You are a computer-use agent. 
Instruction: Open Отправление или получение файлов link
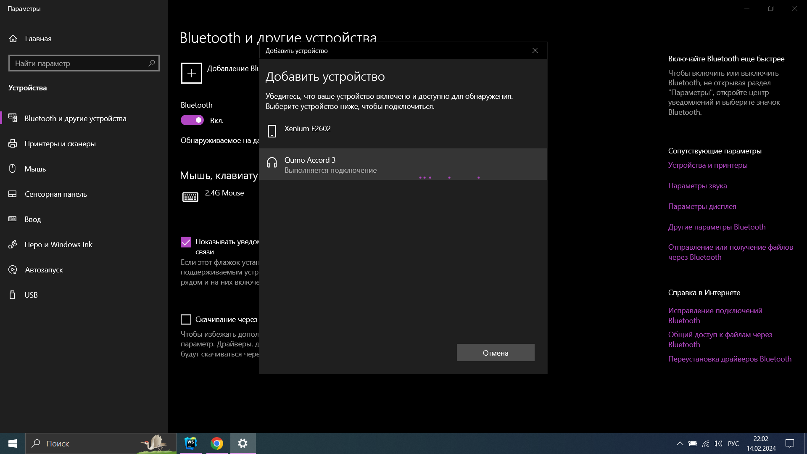click(x=731, y=252)
